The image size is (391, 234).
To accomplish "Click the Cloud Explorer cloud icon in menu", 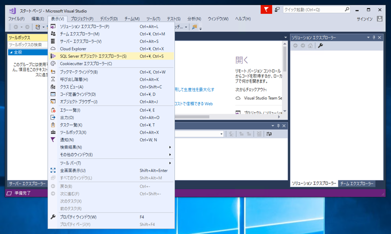I will pyautogui.click(x=53, y=48).
